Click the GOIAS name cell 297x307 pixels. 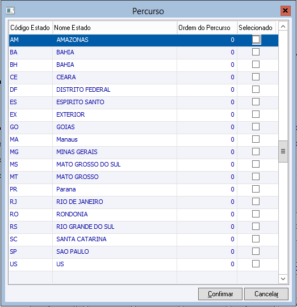pos(115,127)
